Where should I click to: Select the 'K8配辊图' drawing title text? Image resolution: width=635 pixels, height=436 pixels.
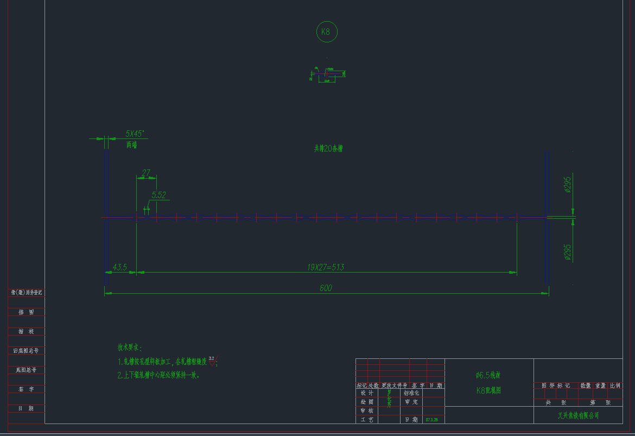point(489,390)
